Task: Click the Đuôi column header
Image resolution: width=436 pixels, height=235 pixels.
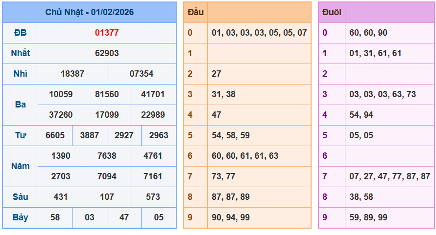Action: click(332, 12)
